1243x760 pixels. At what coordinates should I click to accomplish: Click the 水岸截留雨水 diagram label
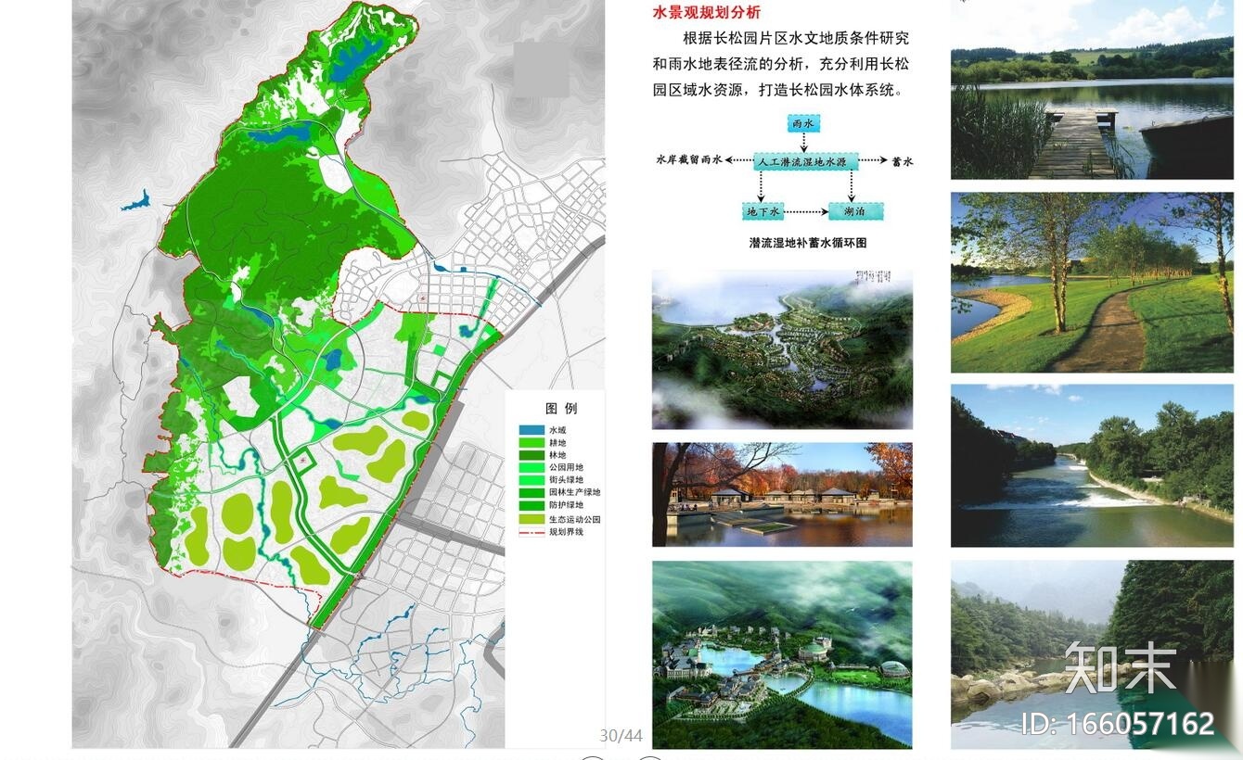tap(688, 160)
